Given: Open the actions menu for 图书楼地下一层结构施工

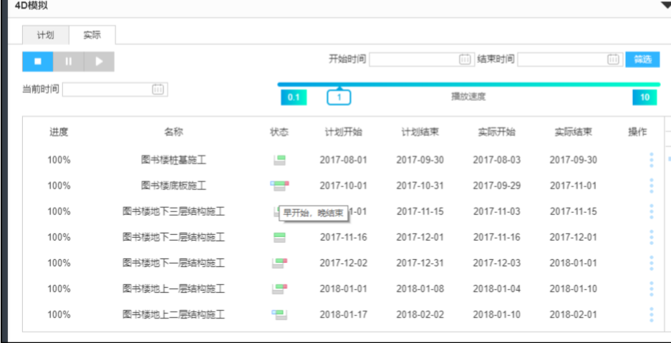Looking at the screenshot, I should click(652, 263).
